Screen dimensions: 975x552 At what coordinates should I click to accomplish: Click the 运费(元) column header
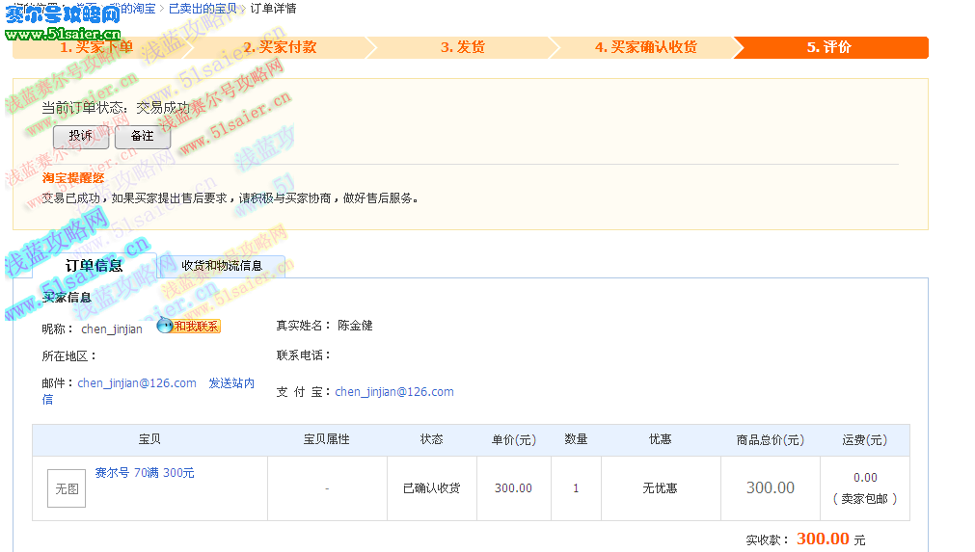click(x=864, y=439)
